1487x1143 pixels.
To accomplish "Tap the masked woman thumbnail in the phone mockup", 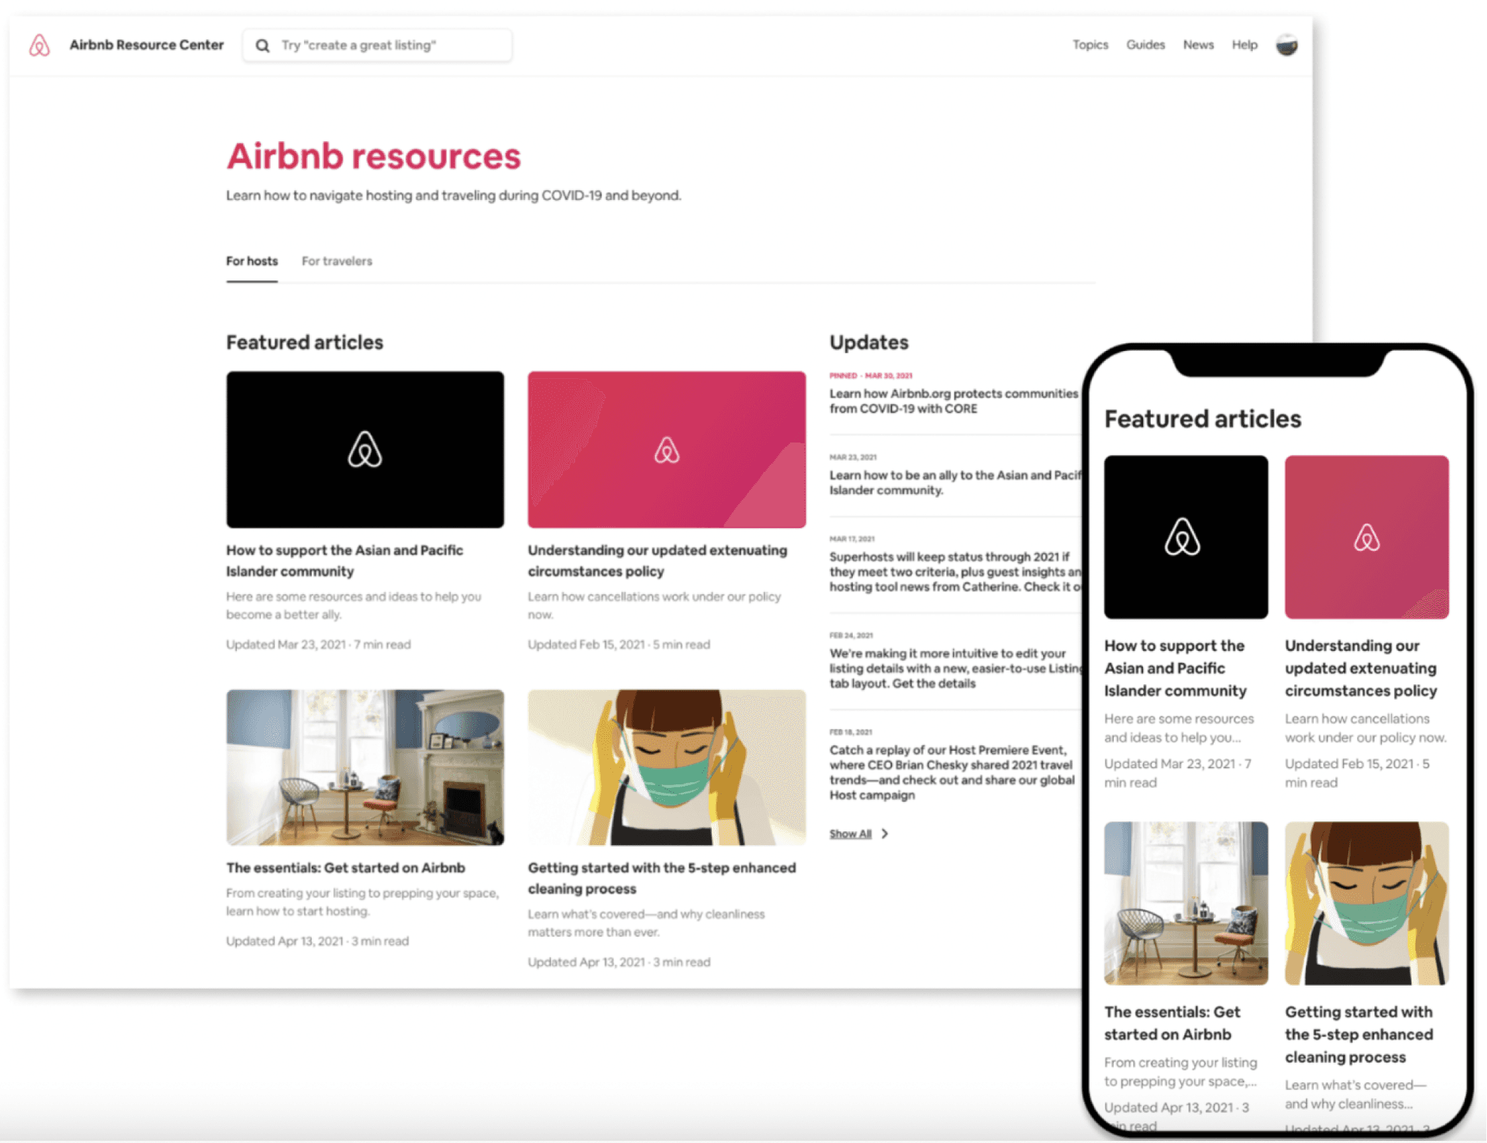I will point(1367,903).
